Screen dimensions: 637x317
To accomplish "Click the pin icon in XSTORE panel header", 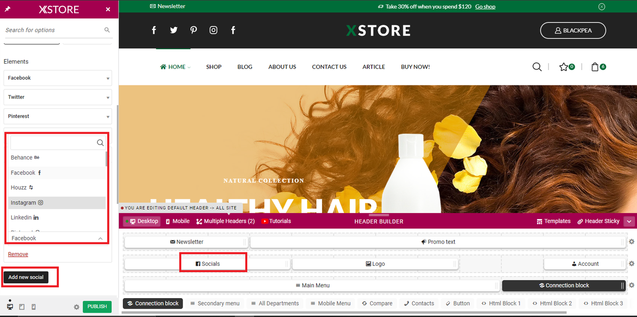I will pyautogui.click(x=7, y=9).
